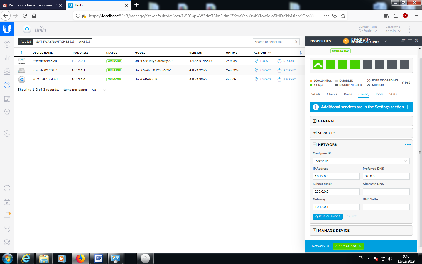Expand Additional services info banner plus
This screenshot has height=264, width=422.
pos(408,107)
